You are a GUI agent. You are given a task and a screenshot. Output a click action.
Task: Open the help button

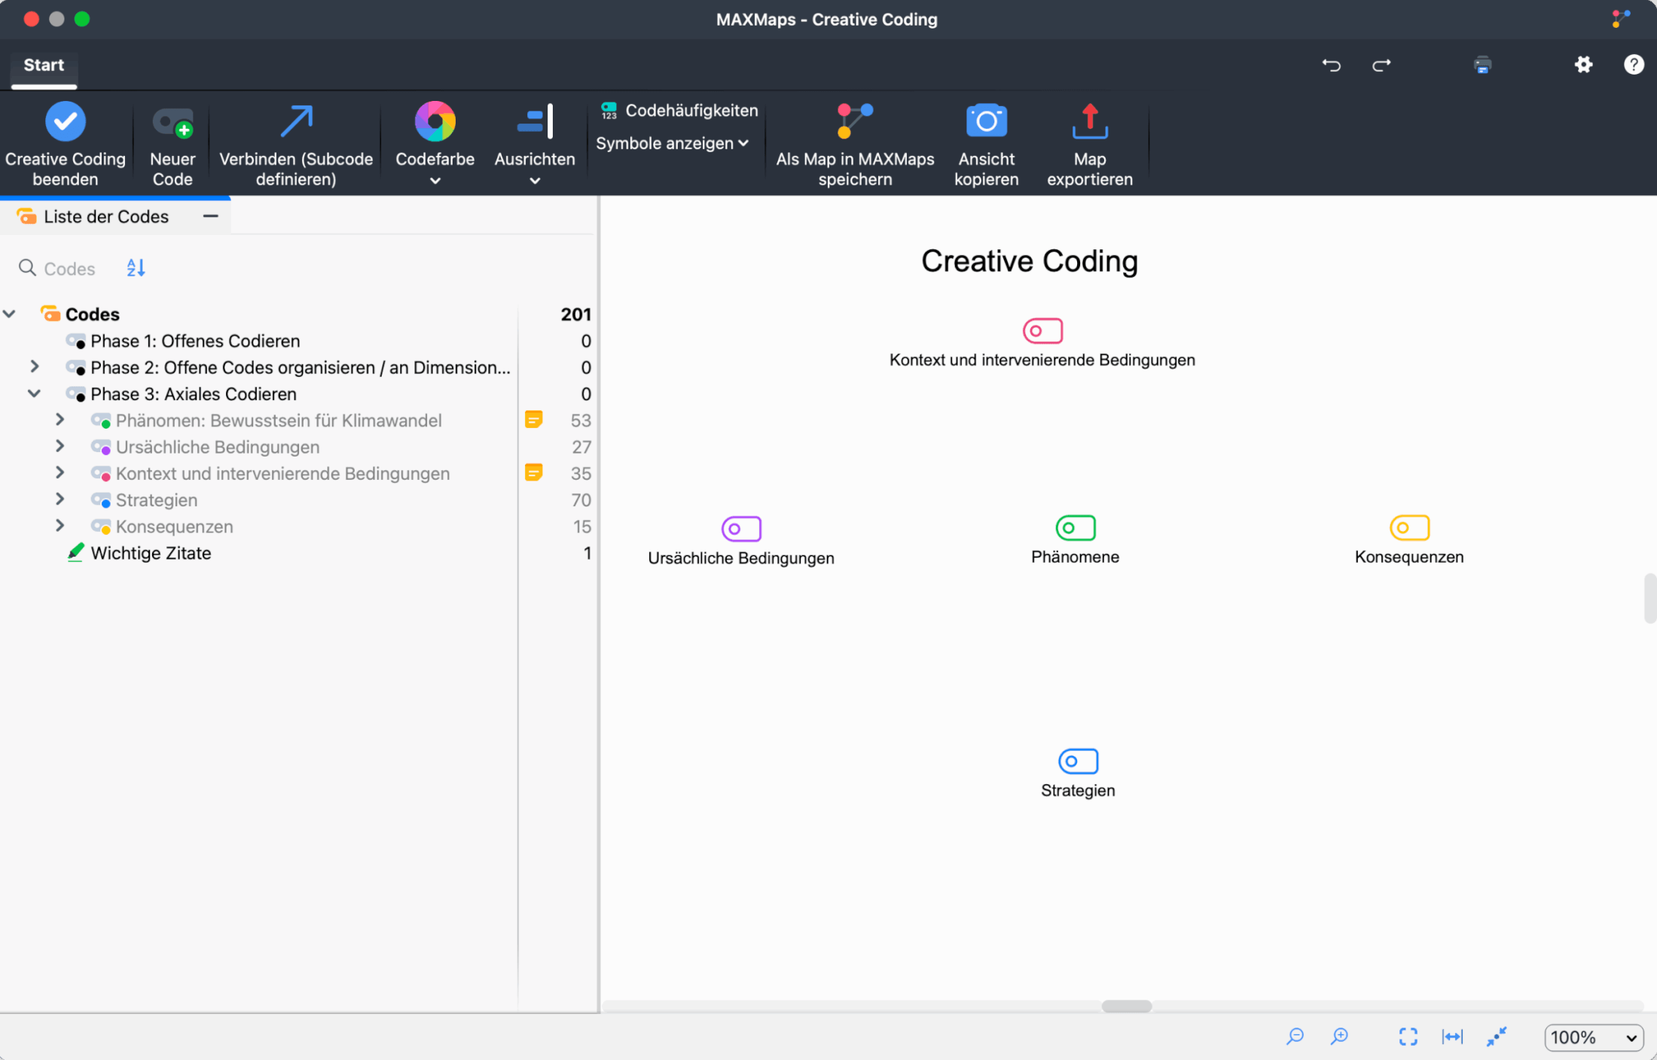click(x=1633, y=65)
